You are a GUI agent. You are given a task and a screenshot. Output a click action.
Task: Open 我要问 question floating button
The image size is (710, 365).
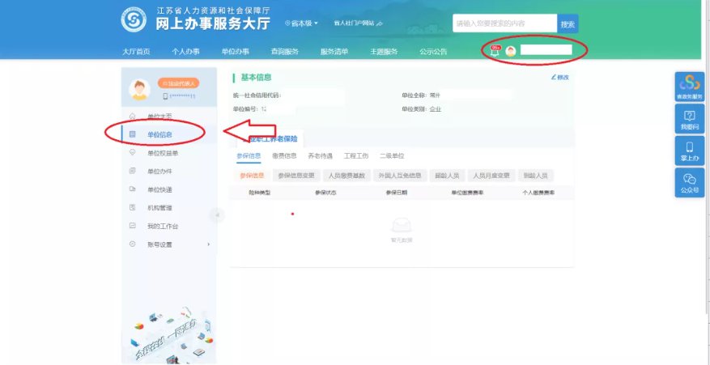click(690, 119)
